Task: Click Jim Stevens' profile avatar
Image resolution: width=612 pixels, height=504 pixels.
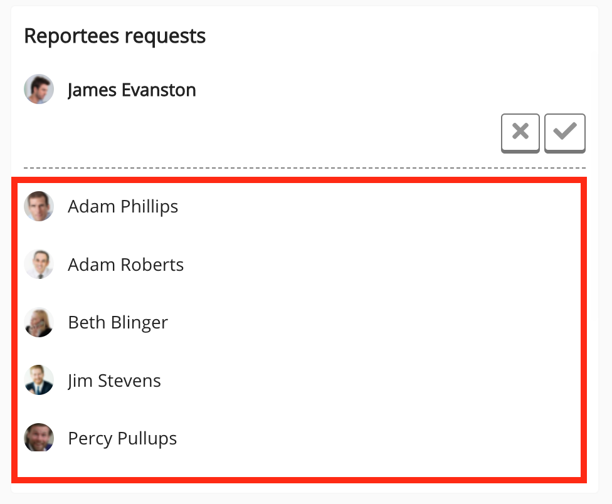Action: (39, 380)
